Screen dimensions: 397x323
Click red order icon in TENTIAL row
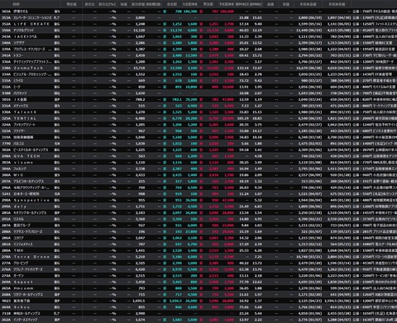pyautogui.click(x=201, y=118)
